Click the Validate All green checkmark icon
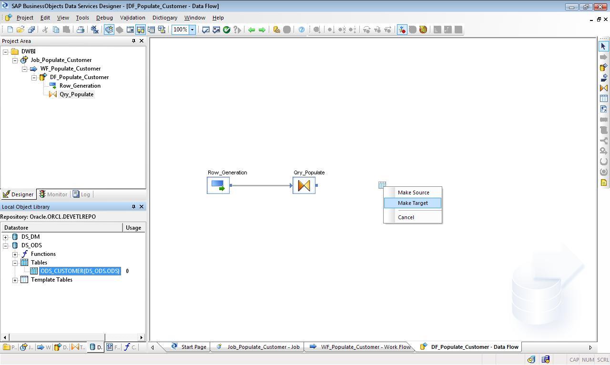Image resolution: width=610 pixels, height=365 pixels. tap(227, 30)
